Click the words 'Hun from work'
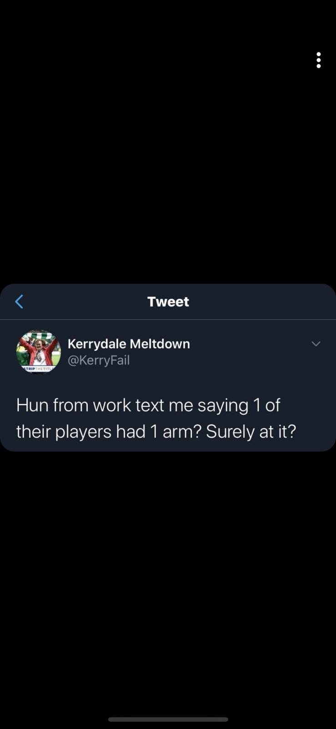 click(74, 405)
